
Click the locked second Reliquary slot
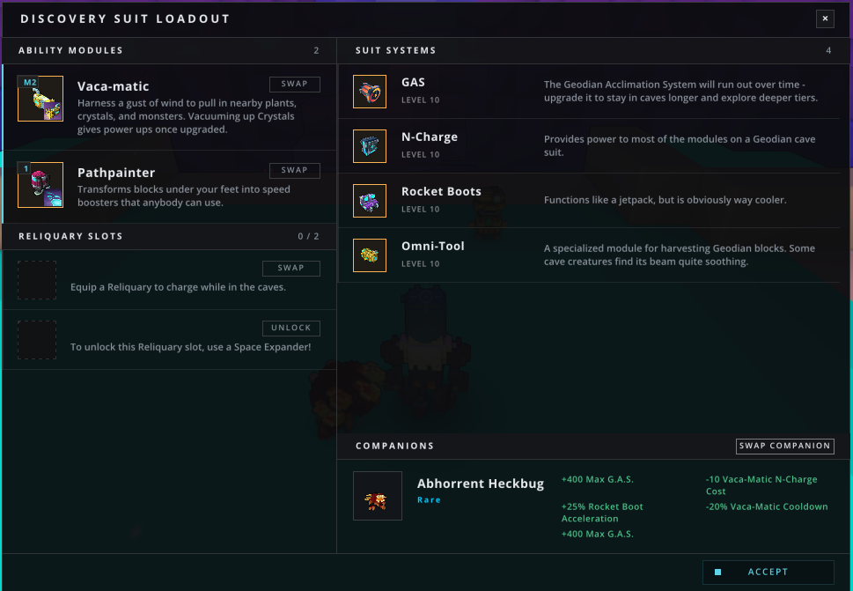point(37,340)
